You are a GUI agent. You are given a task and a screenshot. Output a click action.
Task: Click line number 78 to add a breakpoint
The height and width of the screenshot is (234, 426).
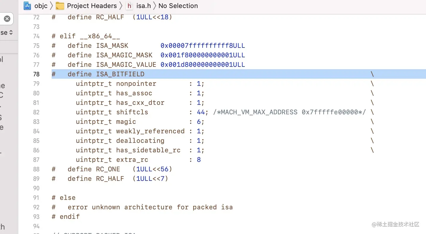[x=36, y=74]
